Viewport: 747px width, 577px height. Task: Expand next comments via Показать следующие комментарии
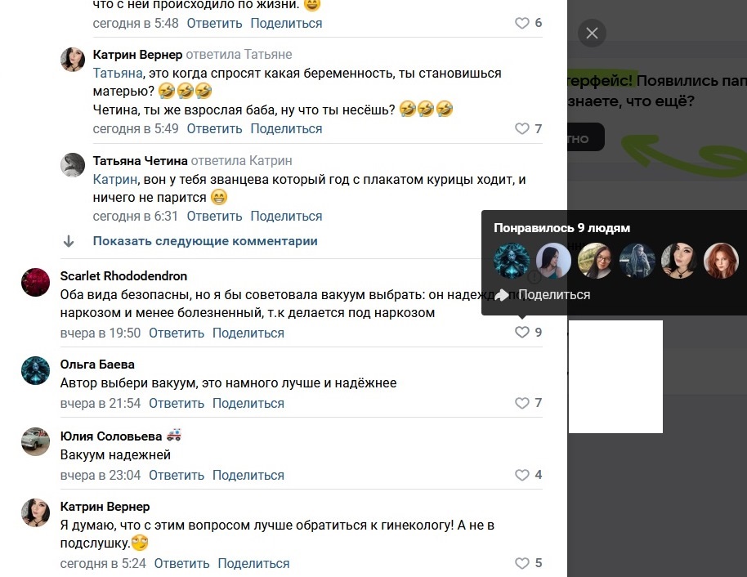(205, 241)
